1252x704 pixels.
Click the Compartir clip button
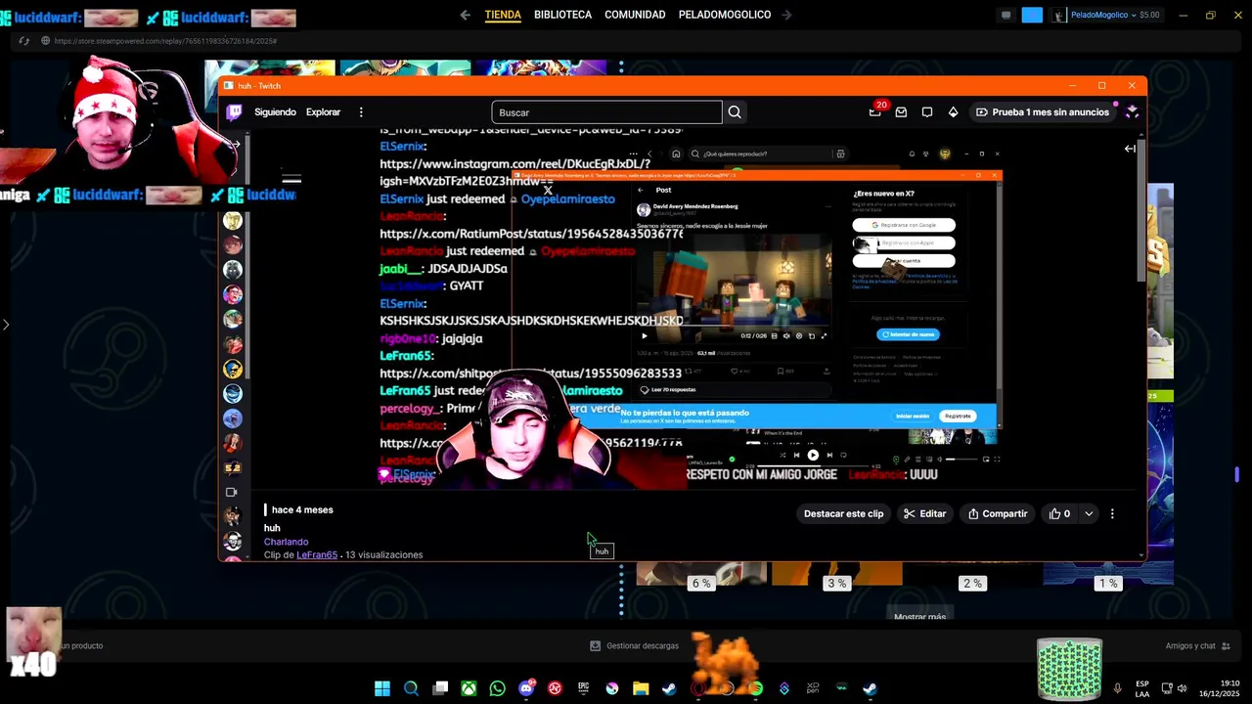[x=998, y=513]
